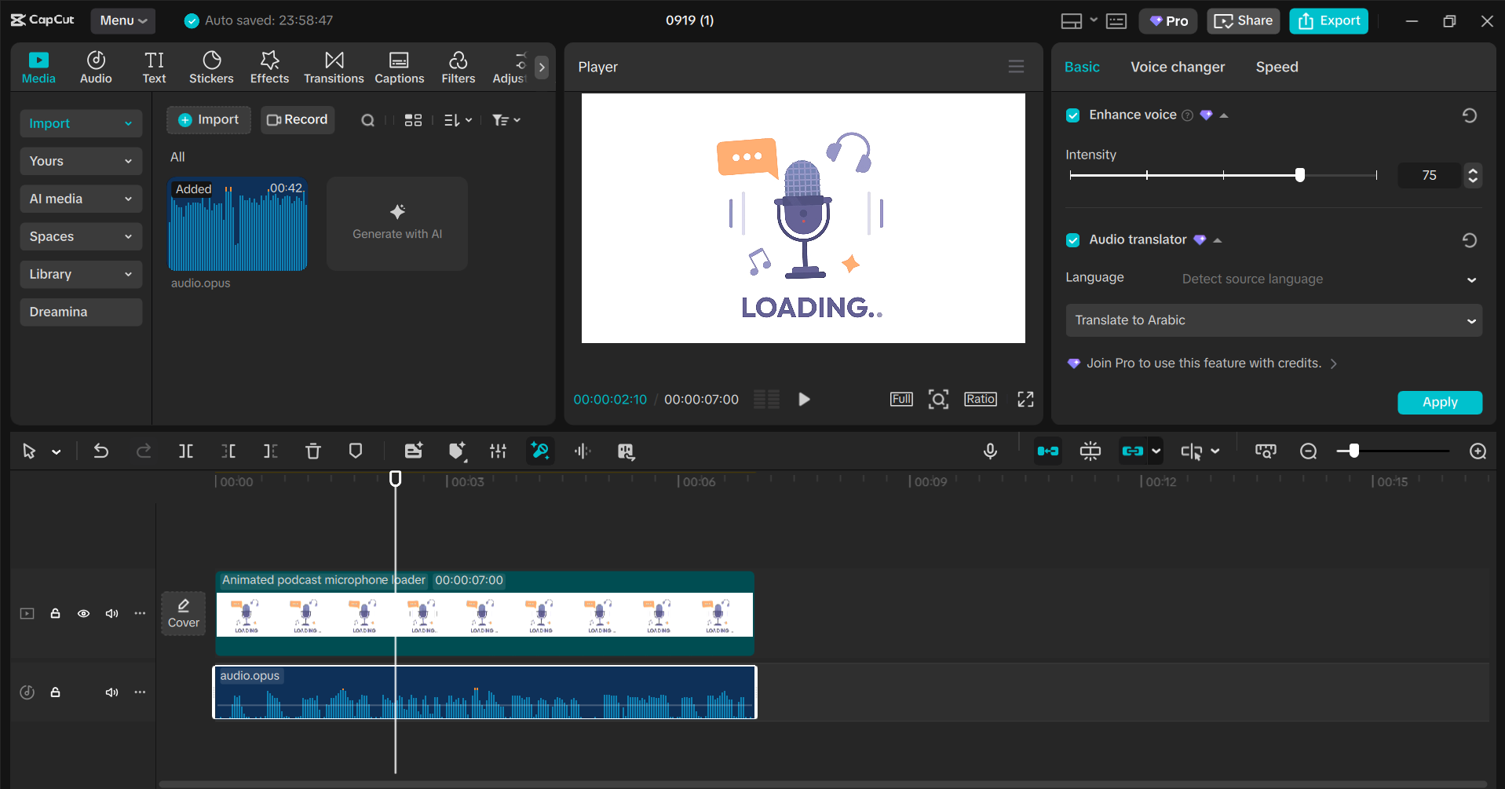Screen dimensions: 1505x789
Task: Zoom out the timeline view
Action: click(x=1308, y=451)
